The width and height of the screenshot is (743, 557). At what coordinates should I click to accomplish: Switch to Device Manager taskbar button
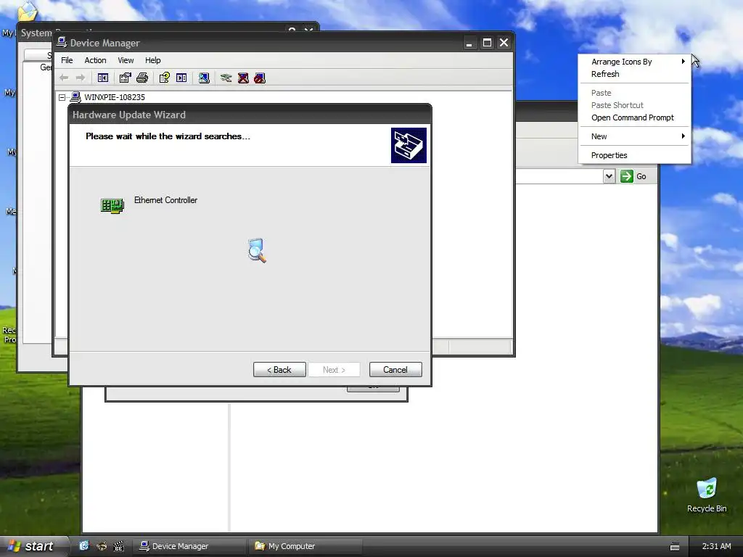tap(189, 546)
